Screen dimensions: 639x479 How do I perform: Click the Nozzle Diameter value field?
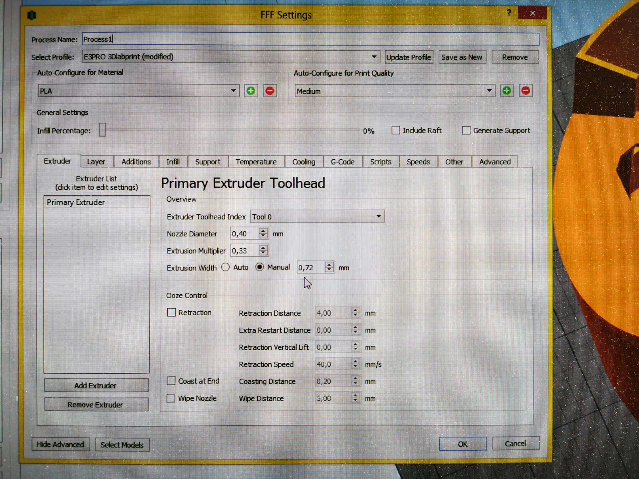[245, 234]
